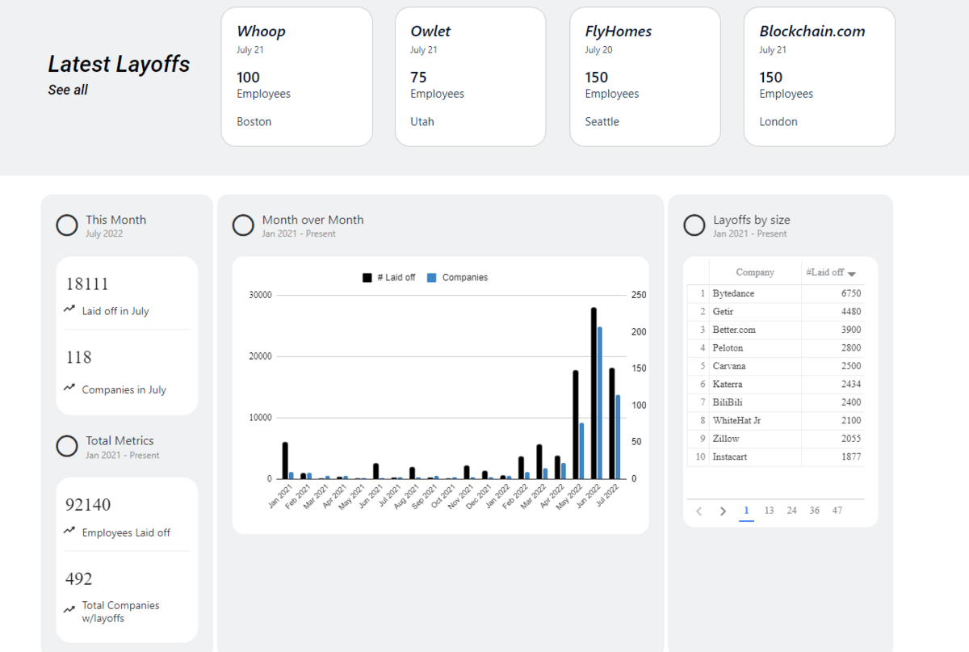The height and width of the screenshot is (652, 969).
Task: Select the Peloton table row
Action: click(x=775, y=347)
